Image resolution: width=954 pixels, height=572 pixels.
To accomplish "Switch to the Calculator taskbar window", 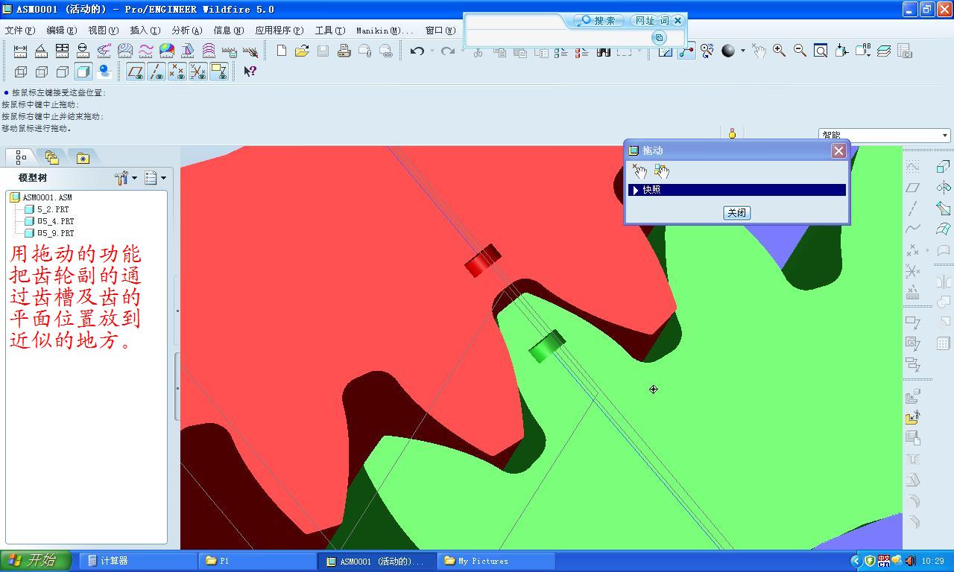I will pyautogui.click(x=137, y=561).
